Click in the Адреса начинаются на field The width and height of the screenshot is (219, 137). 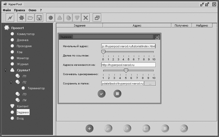coord(128,65)
